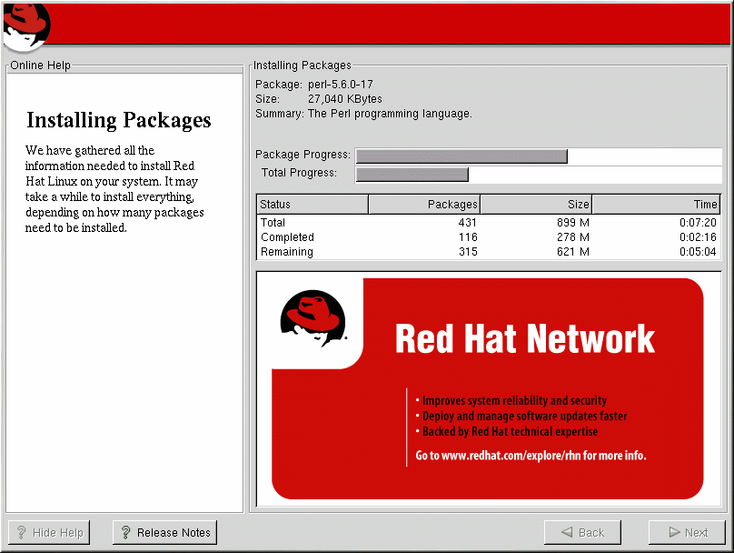This screenshot has width=734, height=553.
Task: Click remaining packages value 315
Action: pyautogui.click(x=468, y=252)
